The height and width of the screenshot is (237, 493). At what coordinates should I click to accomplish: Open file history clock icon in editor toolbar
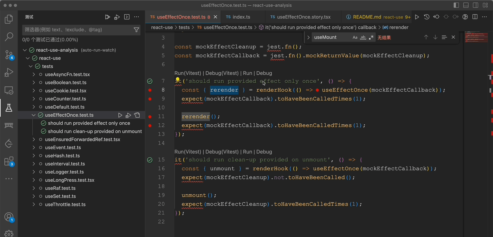coord(426,17)
